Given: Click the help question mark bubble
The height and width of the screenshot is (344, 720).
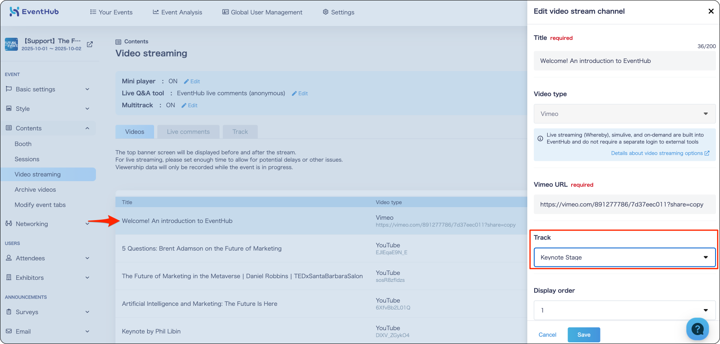Looking at the screenshot, I should (698, 329).
